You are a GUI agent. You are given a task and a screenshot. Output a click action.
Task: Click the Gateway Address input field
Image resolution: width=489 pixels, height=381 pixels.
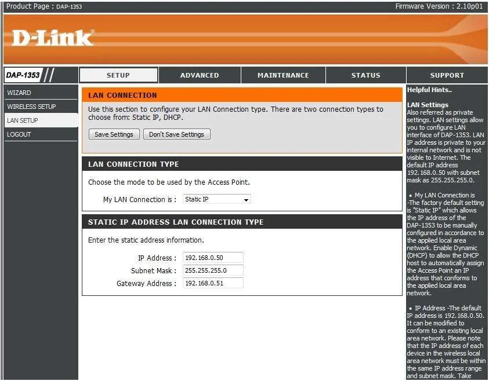[x=213, y=283]
